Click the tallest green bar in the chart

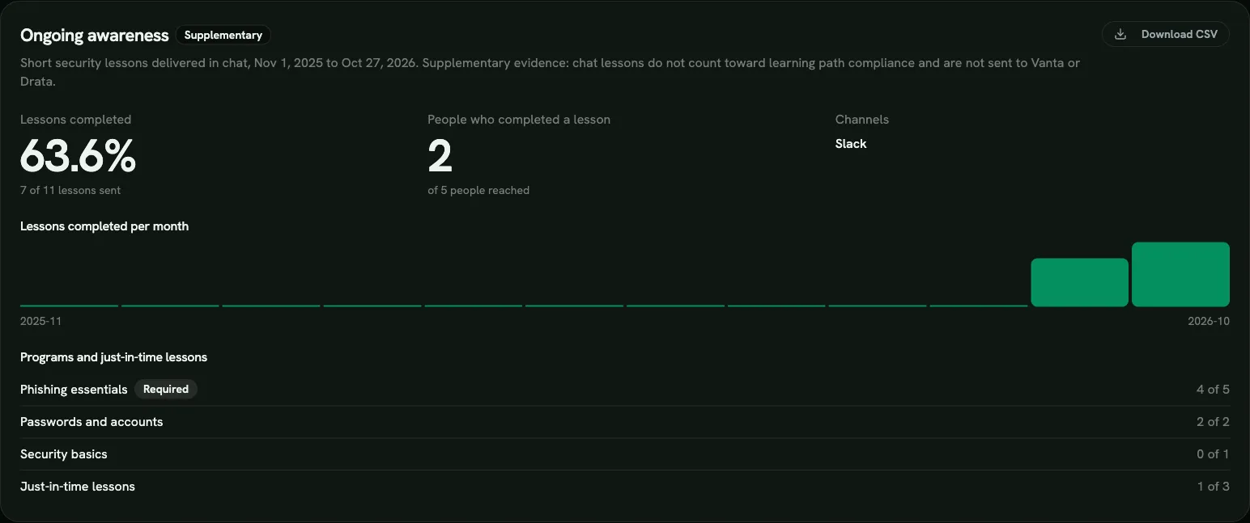pos(1180,274)
